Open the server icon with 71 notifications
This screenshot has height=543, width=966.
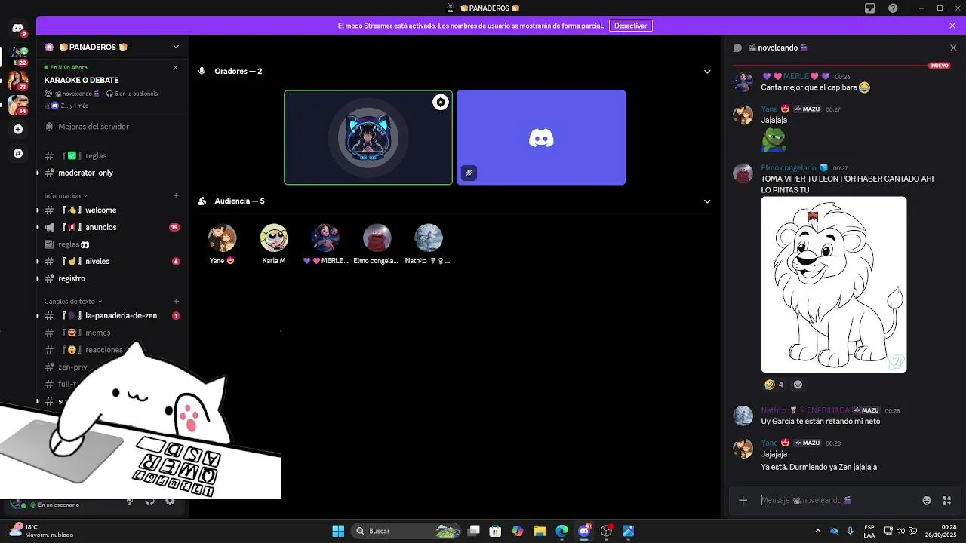(18, 80)
